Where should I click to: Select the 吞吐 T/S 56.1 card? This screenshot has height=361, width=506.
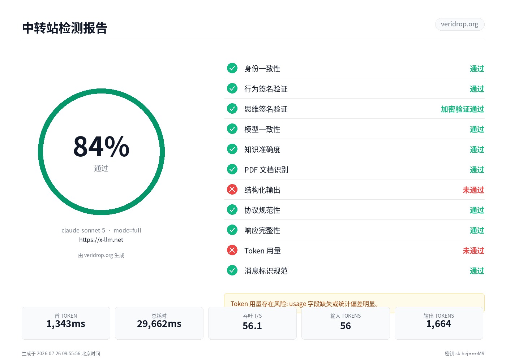[252, 323]
